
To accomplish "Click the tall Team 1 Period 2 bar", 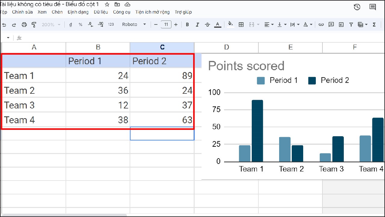I will [x=257, y=131].
